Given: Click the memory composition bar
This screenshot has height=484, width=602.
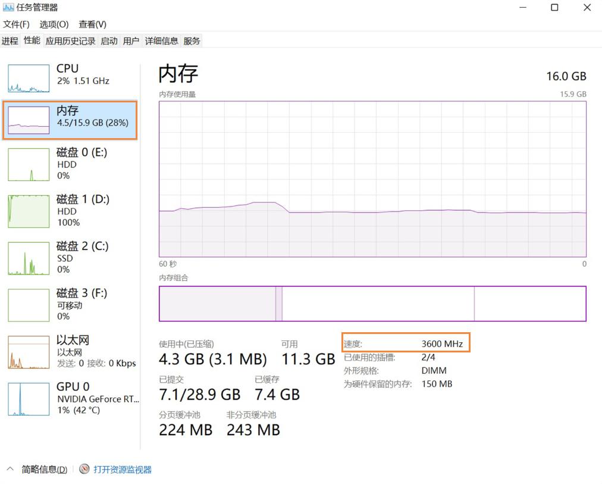Looking at the screenshot, I should pyautogui.click(x=373, y=303).
